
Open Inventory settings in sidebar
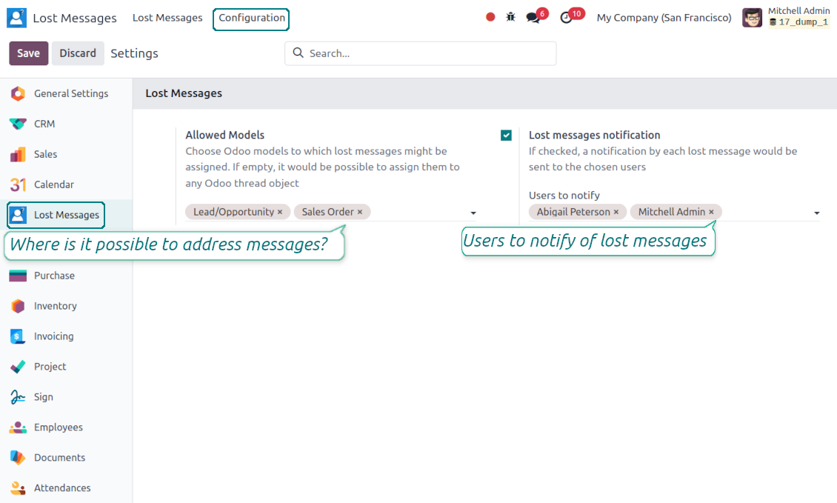55,306
